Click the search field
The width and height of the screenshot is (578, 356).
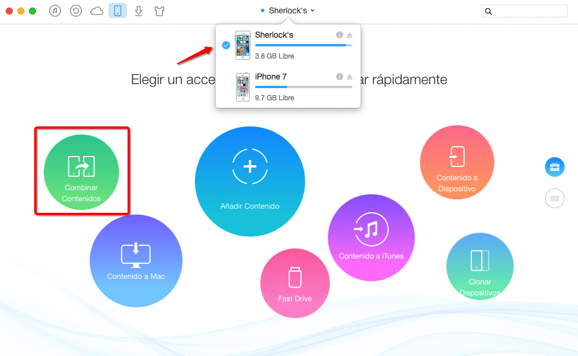point(524,11)
